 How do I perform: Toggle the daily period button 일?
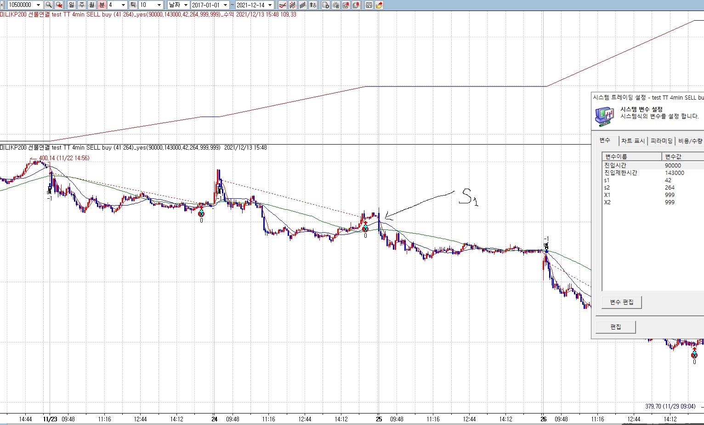(x=72, y=5)
